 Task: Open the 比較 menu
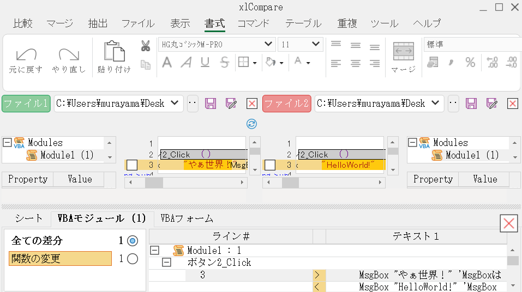(x=23, y=23)
